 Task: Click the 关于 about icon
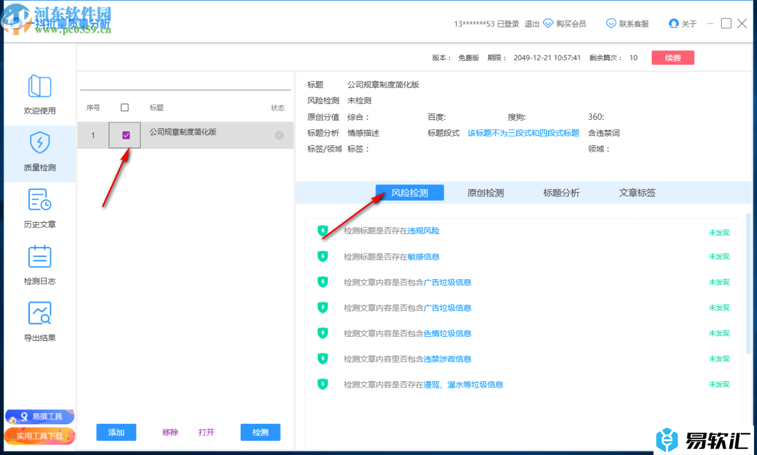(673, 24)
